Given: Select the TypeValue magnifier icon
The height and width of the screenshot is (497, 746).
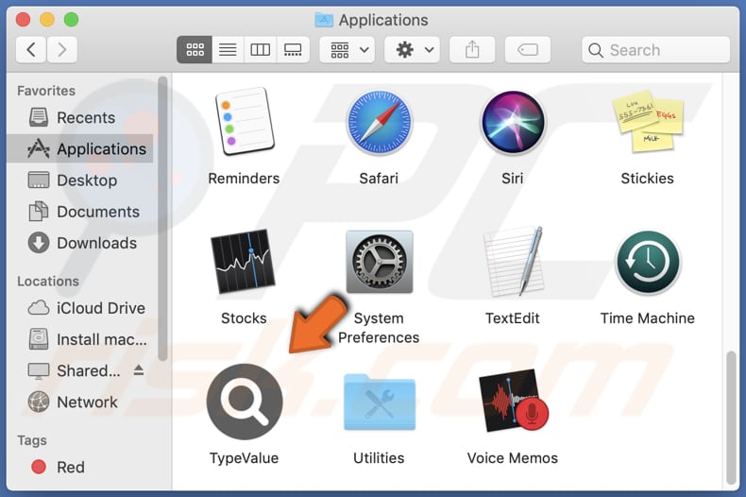Looking at the screenshot, I should pyautogui.click(x=245, y=402).
